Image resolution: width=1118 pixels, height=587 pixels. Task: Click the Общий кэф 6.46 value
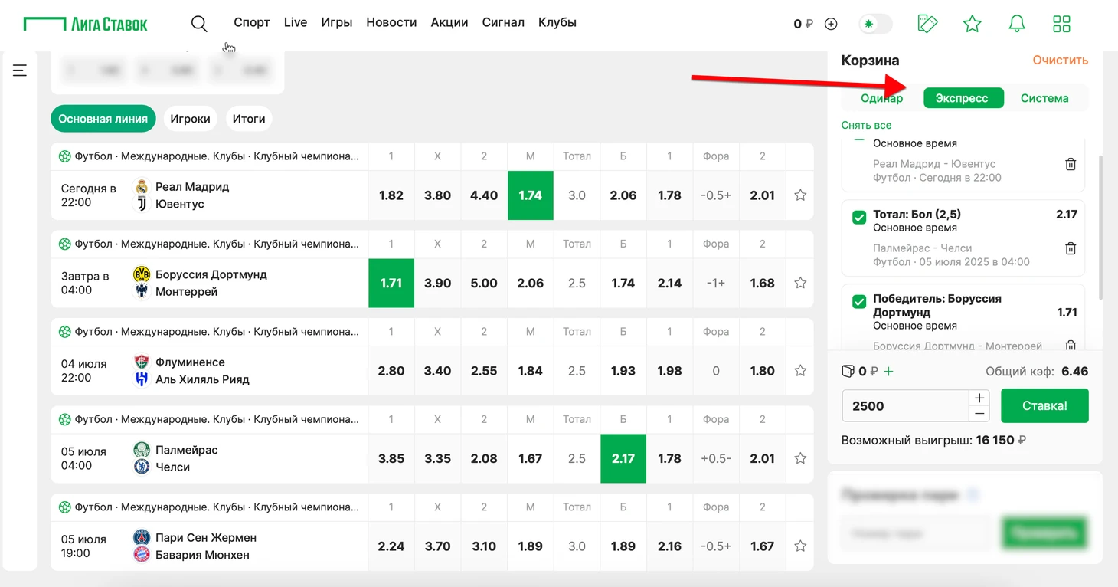[x=1074, y=372]
